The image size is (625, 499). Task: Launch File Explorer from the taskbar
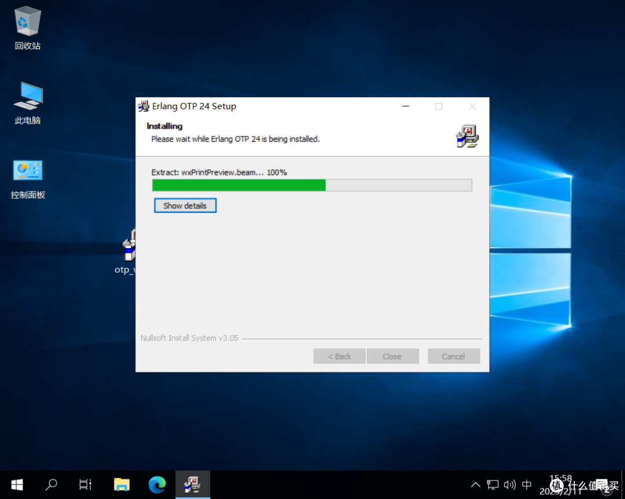pos(122,485)
